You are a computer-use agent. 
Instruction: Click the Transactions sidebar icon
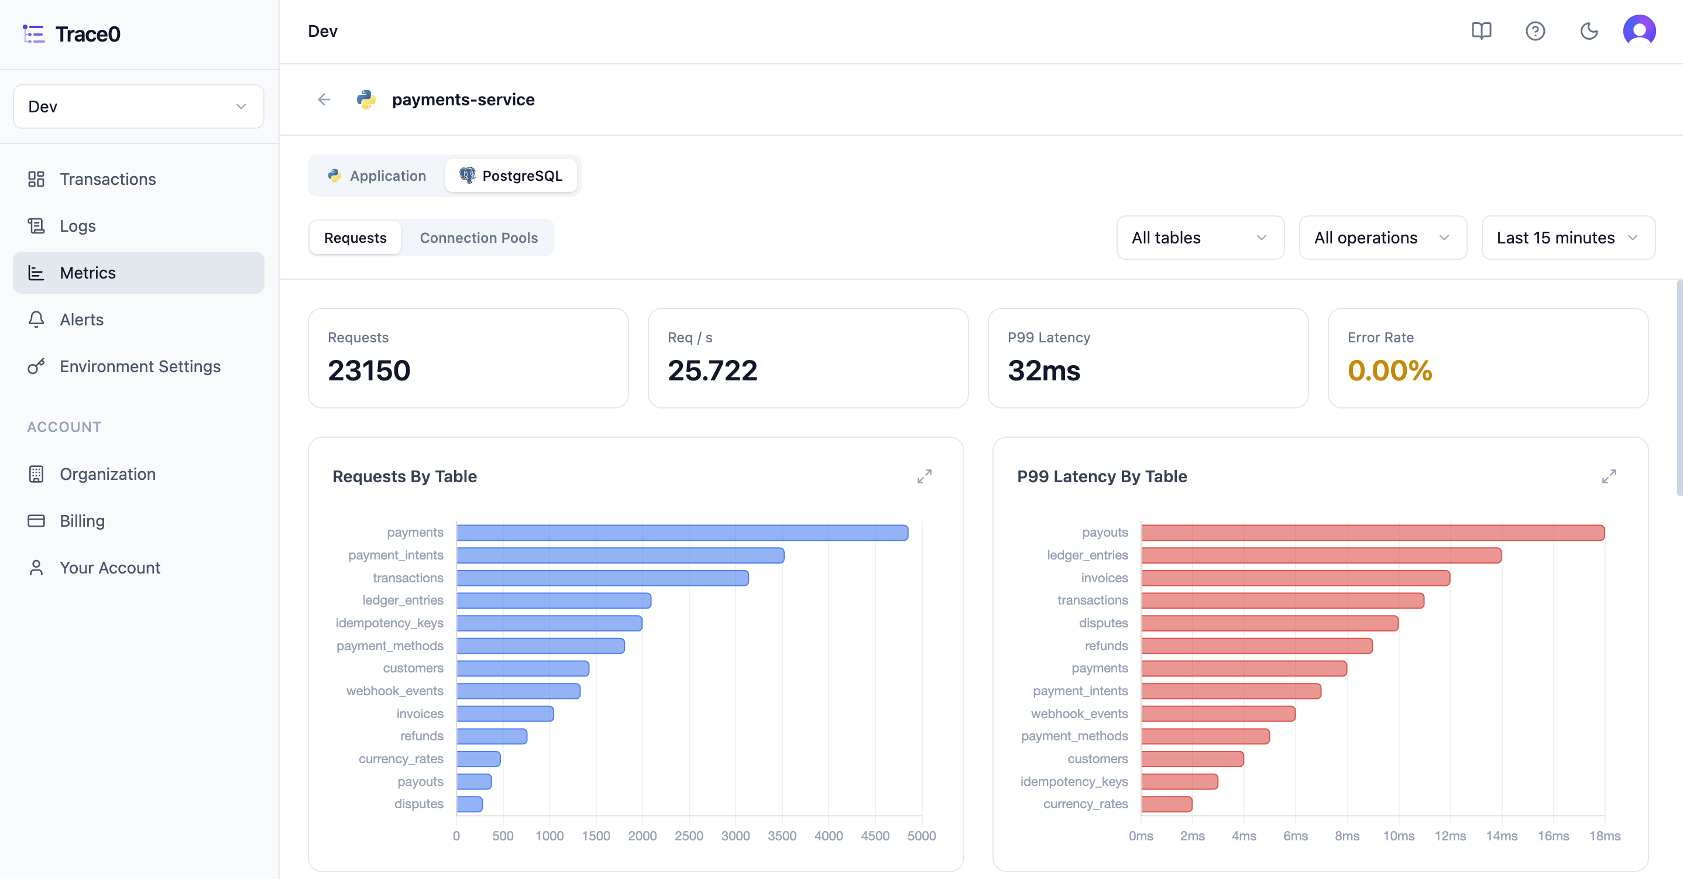coord(37,179)
